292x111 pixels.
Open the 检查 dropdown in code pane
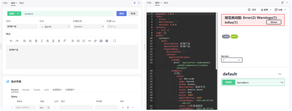click(280, 10)
